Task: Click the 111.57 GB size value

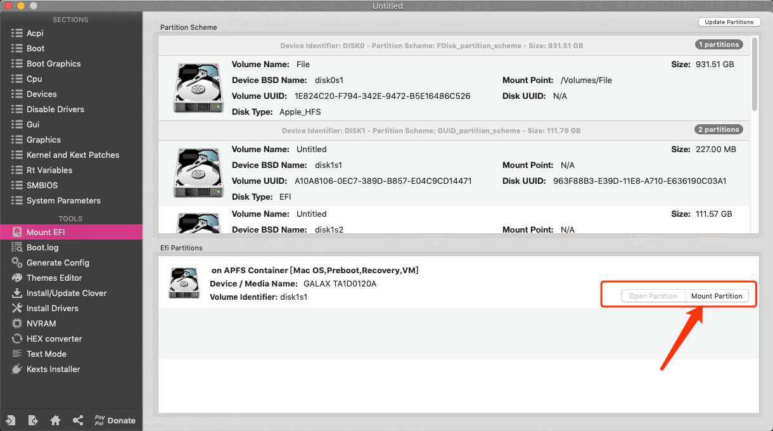Action: click(x=713, y=214)
